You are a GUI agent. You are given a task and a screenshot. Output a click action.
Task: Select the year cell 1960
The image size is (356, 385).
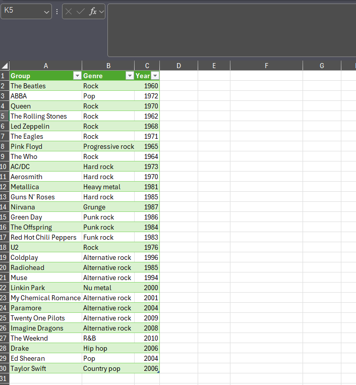click(x=147, y=86)
